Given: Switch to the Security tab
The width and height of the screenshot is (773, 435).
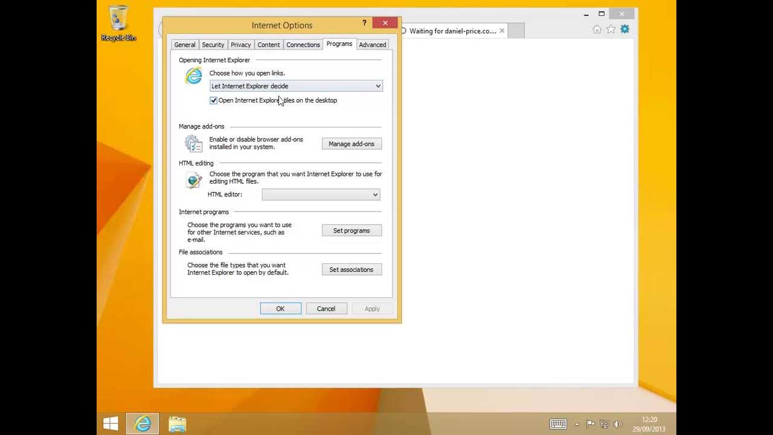Looking at the screenshot, I should [x=213, y=45].
